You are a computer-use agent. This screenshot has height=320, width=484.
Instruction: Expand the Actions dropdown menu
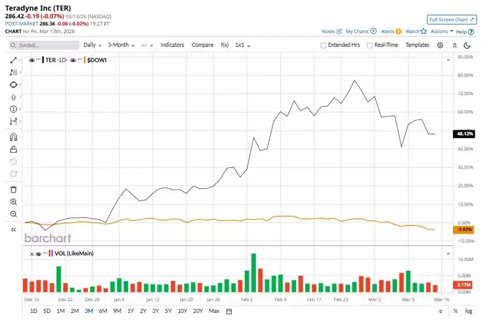441,32
